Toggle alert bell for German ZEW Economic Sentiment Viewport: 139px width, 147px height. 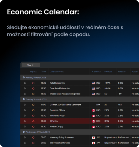tap(25, 105)
